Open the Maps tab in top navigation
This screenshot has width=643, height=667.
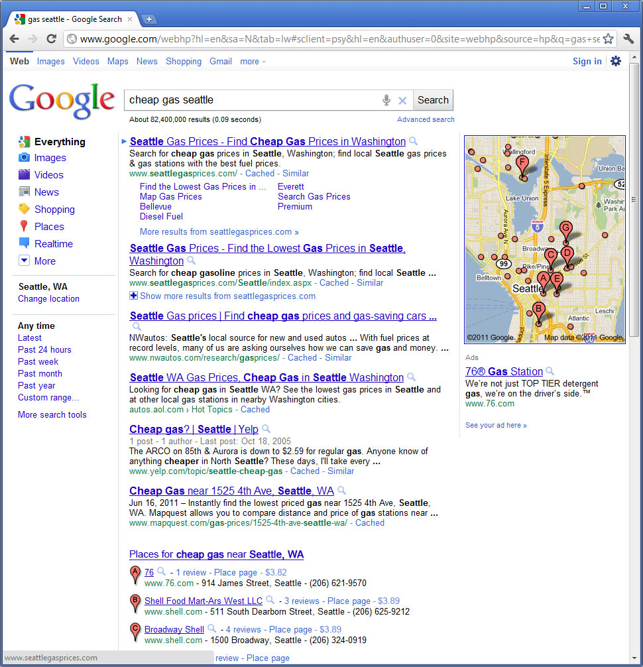118,61
